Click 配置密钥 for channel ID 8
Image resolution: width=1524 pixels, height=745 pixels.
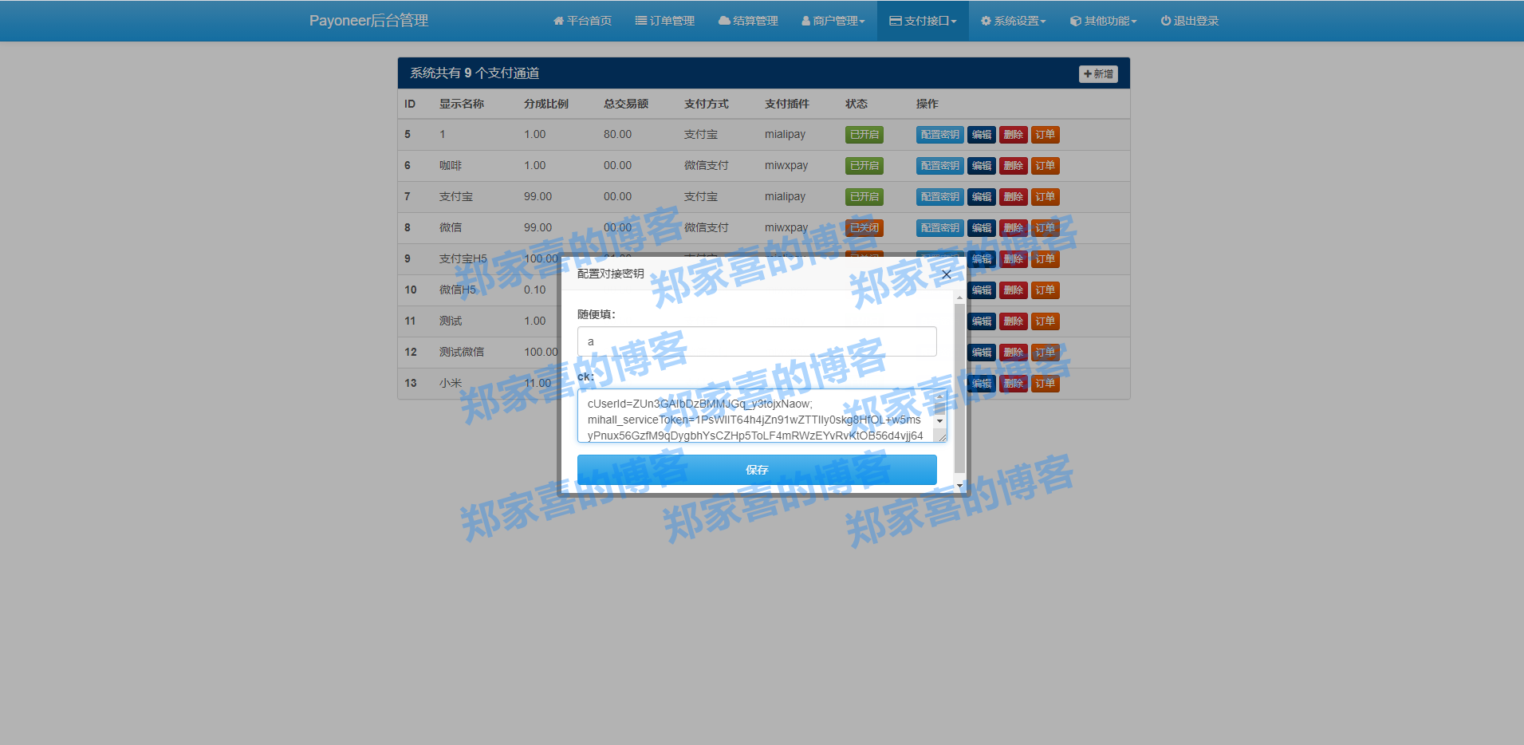[939, 228]
